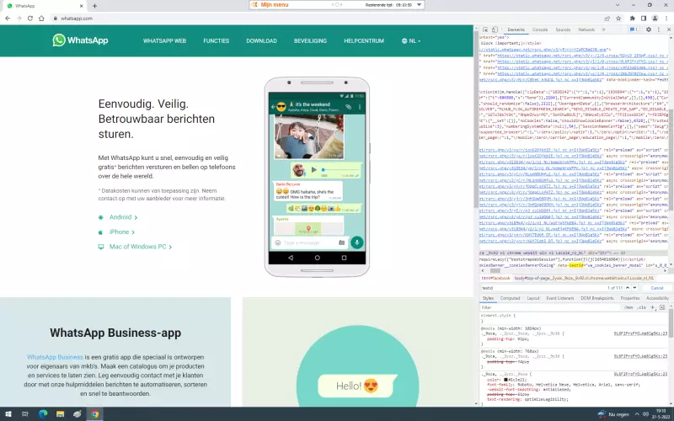Toggle the :hov element state panel

pos(629,307)
